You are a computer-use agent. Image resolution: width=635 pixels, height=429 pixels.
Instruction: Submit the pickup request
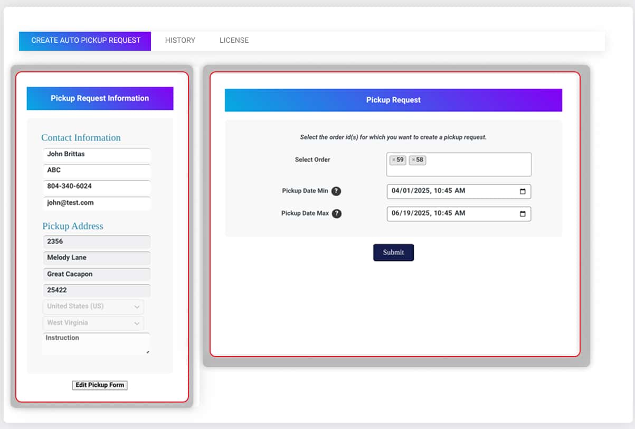(393, 253)
